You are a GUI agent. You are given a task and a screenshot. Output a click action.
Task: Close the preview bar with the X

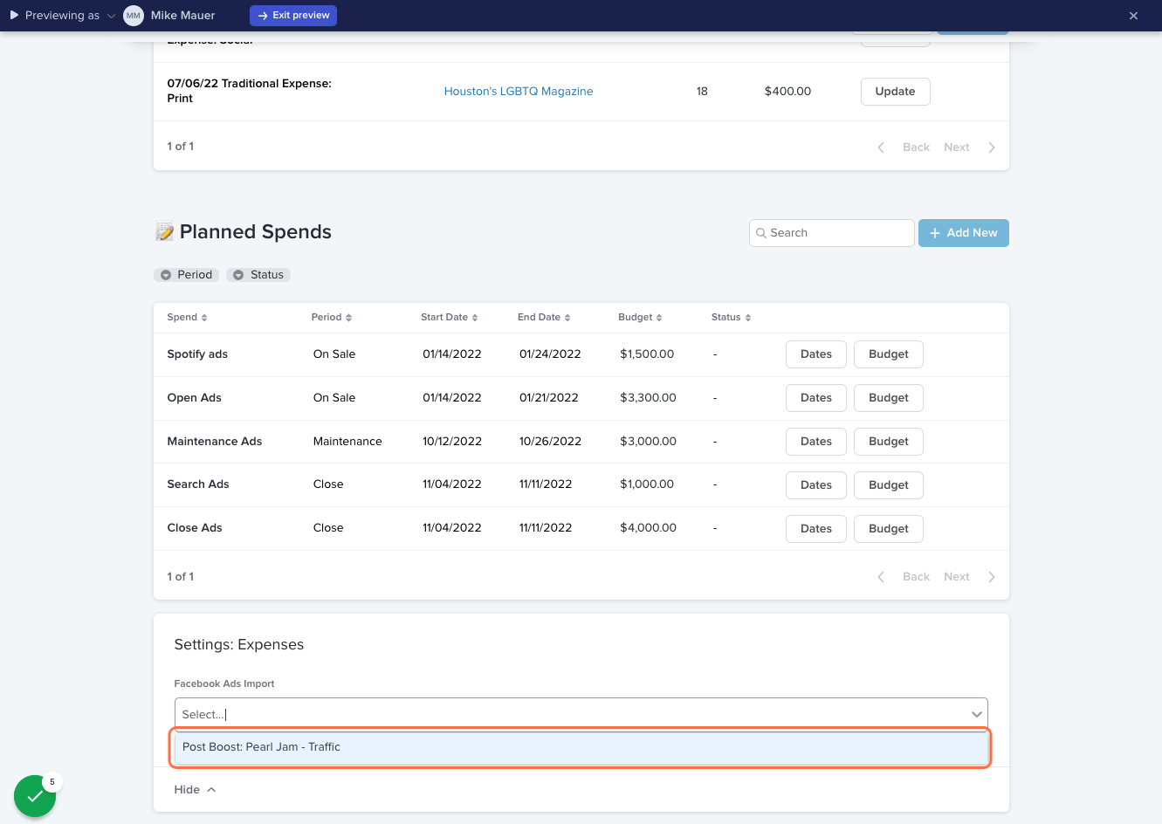pyautogui.click(x=1133, y=16)
